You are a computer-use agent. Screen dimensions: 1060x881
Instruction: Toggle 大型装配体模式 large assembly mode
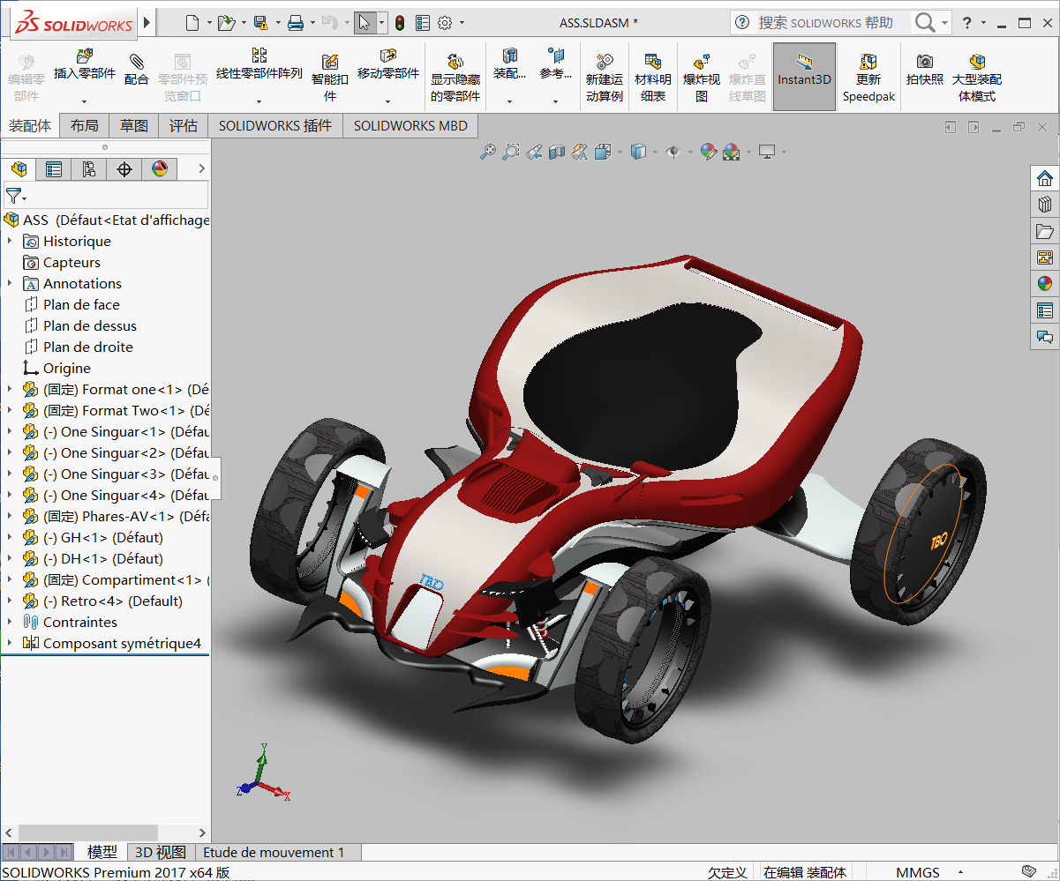pos(976,63)
